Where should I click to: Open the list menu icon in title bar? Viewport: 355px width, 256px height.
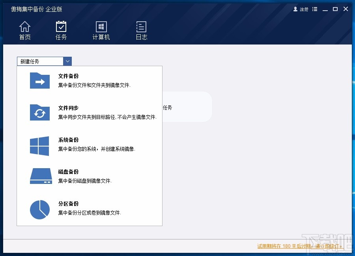[314, 9]
